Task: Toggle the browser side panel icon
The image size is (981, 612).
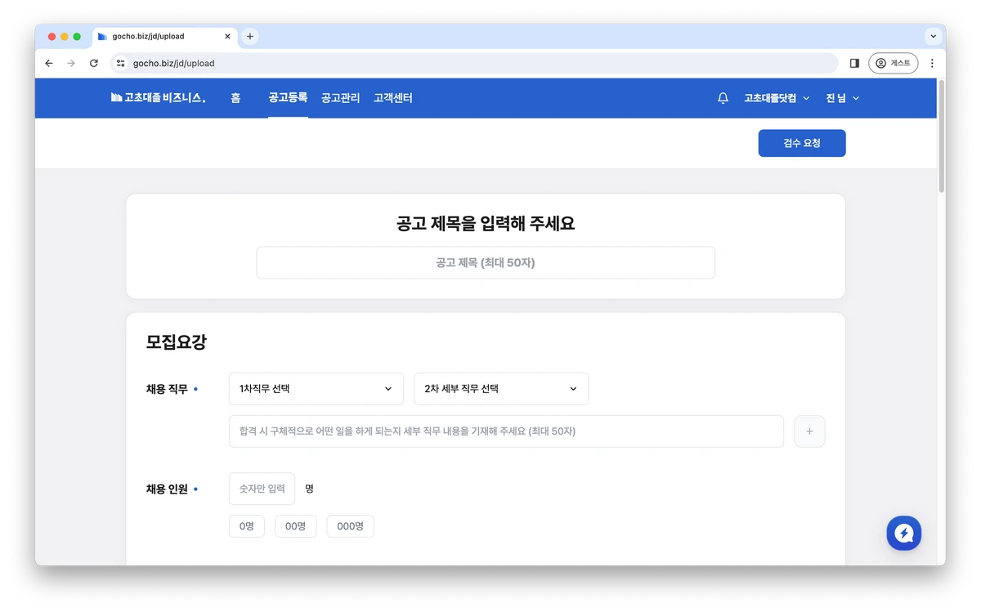Action: 854,63
